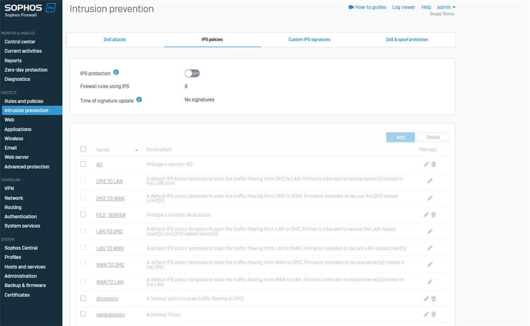Toggle the IPS protection switch on
Image resolution: width=530 pixels, height=326 pixels.
click(x=192, y=73)
